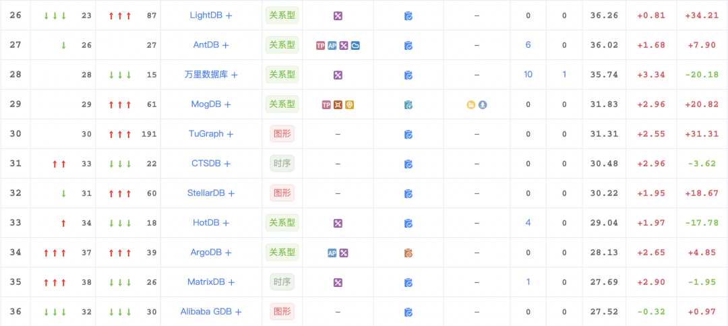The height and width of the screenshot is (326, 728).
Task: Click the score 28.13 in ArgoDB row
Action: tap(604, 253)
